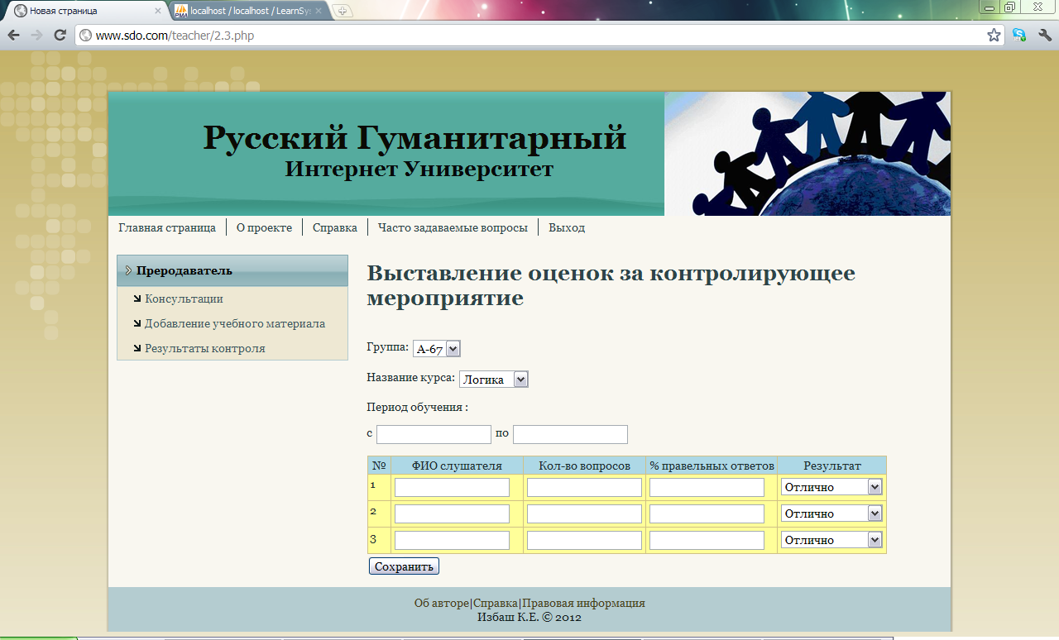
Task: Open Часто задаваемые вопросы page
Action: tap(453, 227)
